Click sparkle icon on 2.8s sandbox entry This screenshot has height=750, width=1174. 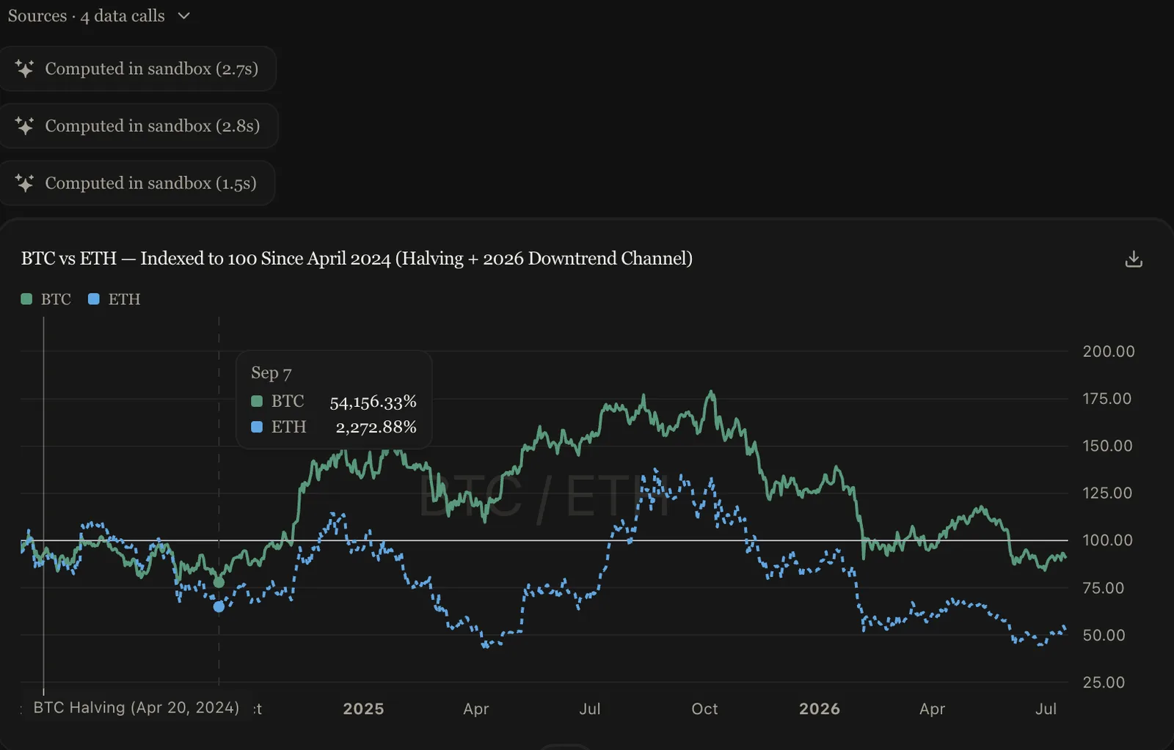pos(24,126)
